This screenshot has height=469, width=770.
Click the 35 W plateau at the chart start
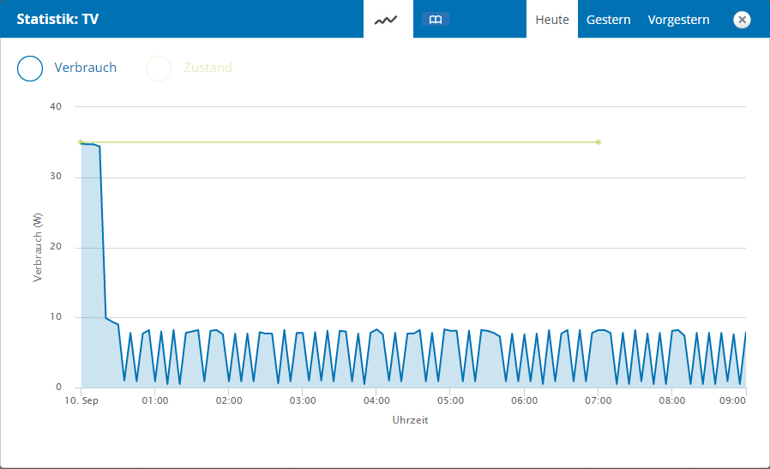[90, 144]
